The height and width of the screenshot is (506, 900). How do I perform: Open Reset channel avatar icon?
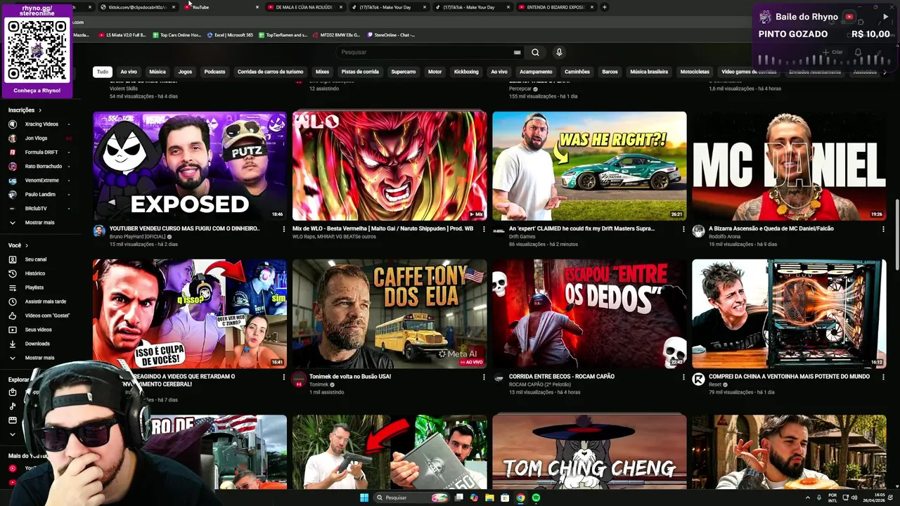pos(698,379)
